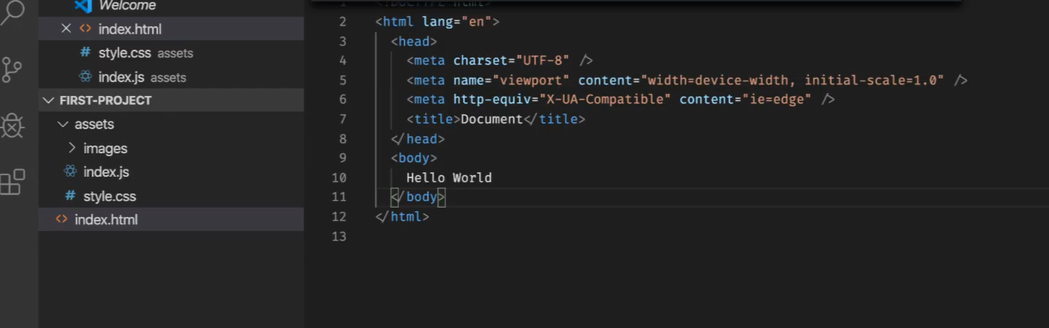
Task: Click closing html tag on line 12
Action: [x=402, y=217]
